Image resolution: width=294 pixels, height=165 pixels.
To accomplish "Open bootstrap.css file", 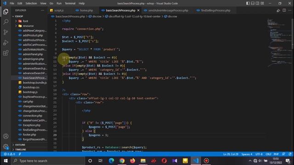I will (31, 88).
